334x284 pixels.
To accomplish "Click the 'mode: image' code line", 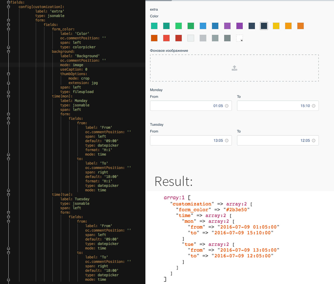I will point(72,65).
